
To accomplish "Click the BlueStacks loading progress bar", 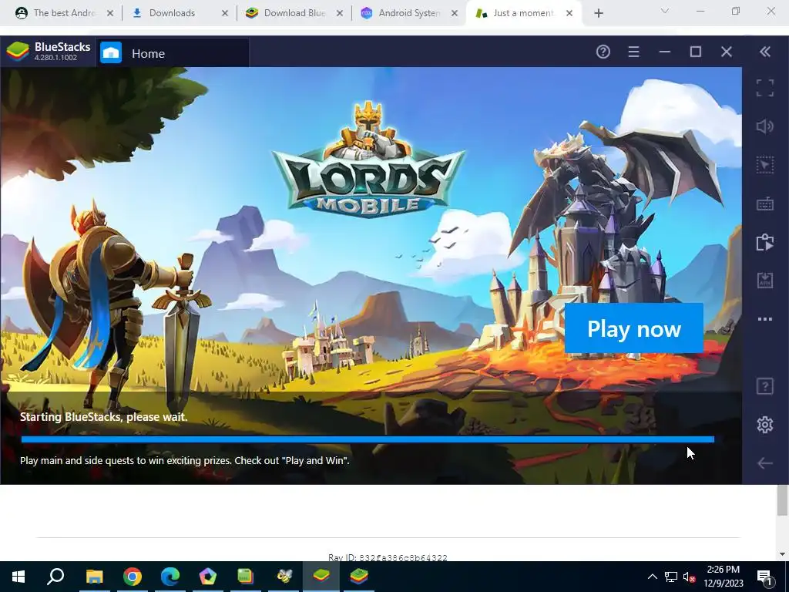I will [368, 439].
